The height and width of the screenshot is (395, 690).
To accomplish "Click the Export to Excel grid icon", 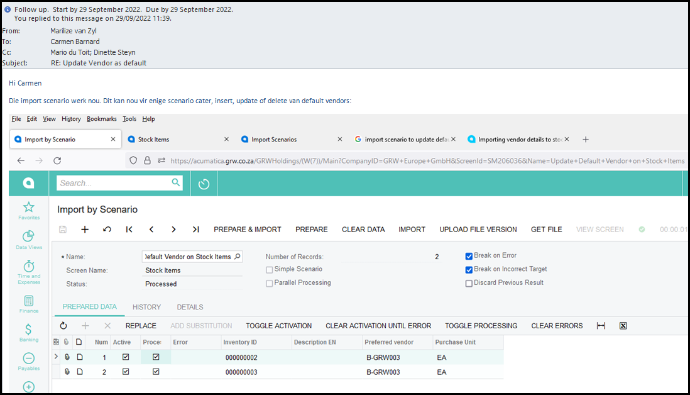I will [623, 326].
